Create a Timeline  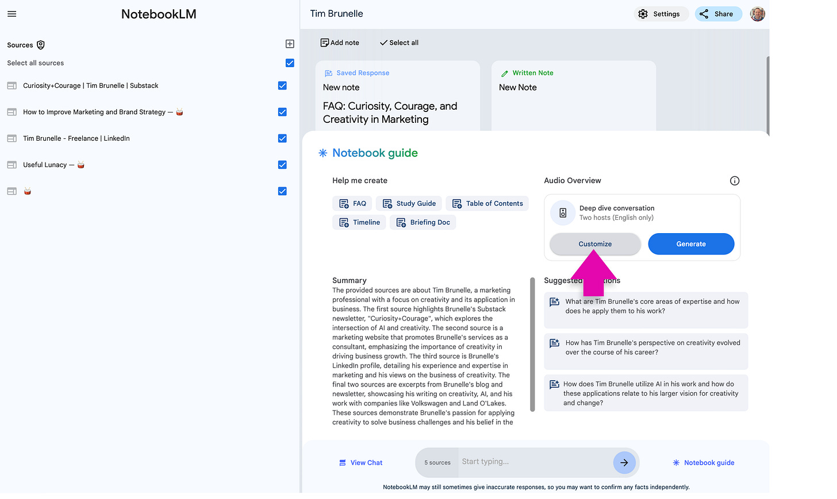tap(359, 222)
